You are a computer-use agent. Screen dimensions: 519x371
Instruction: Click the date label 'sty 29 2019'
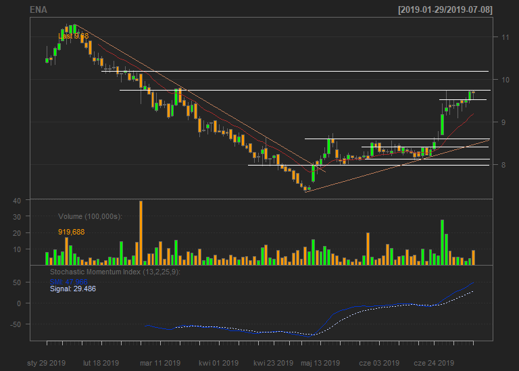47,363
